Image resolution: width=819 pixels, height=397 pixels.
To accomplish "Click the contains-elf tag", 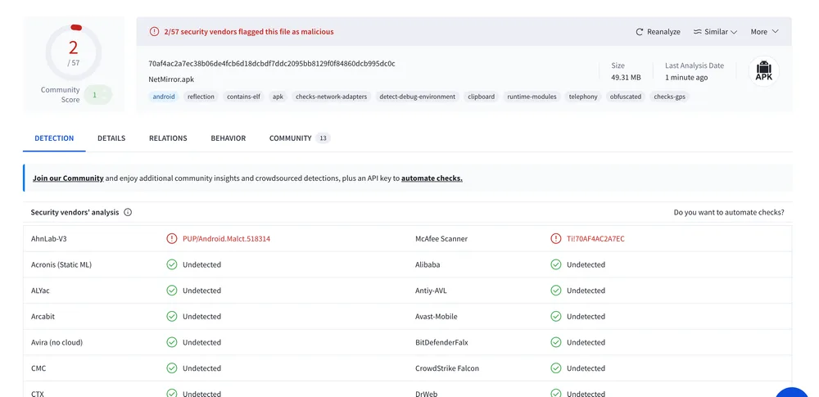I will point(243,97).
